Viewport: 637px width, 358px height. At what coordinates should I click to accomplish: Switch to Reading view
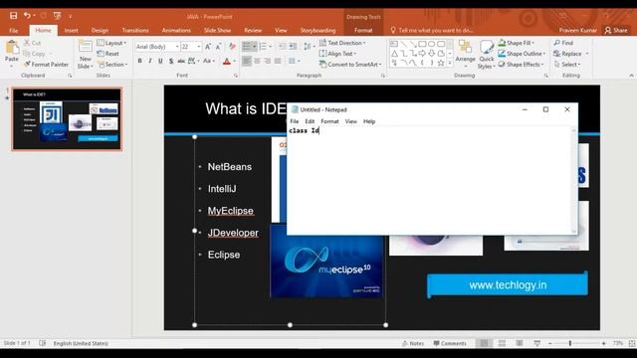click(x=520, y=343)
